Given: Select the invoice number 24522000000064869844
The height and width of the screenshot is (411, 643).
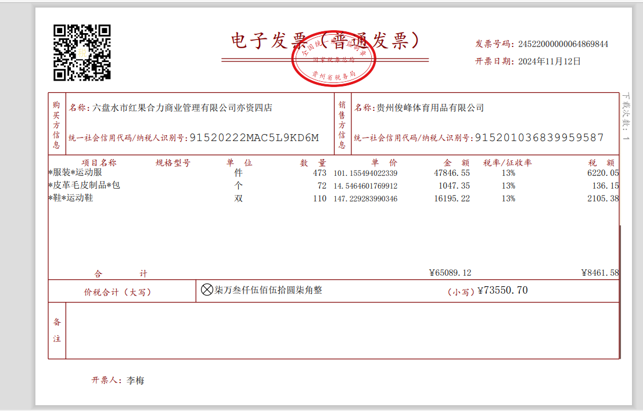Looking at the screenshot, I should [563, 44].
